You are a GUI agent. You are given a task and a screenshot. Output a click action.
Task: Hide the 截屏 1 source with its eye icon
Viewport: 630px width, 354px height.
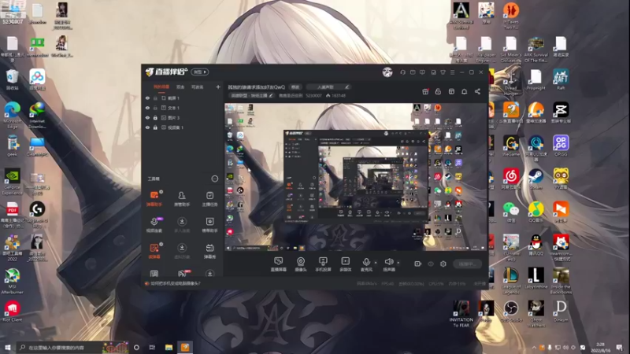click(147, 98)
